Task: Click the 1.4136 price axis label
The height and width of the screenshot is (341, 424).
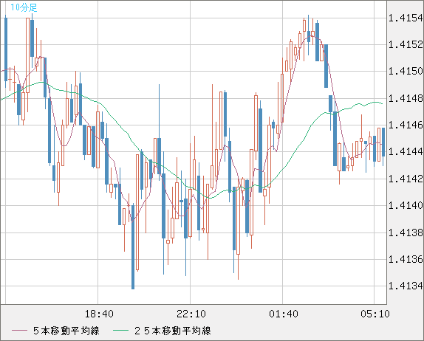Action: [406, 259]
